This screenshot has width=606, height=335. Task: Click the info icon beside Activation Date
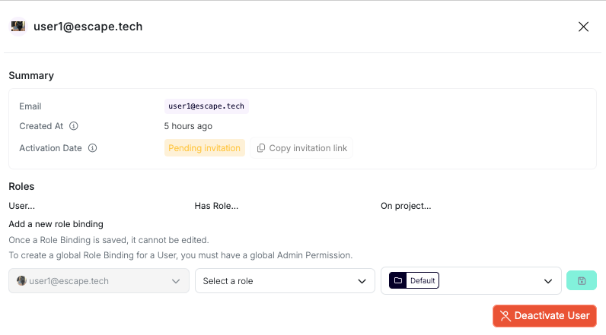[92, 148]
